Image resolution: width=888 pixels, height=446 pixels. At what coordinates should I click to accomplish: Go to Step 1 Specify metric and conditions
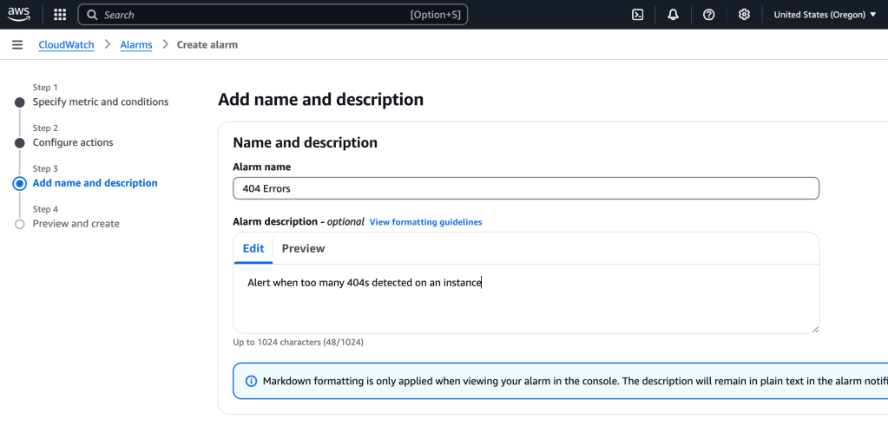click(x=101, y=102)
